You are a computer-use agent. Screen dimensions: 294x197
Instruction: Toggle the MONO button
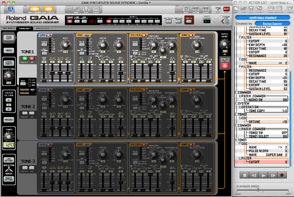click(x=9, y=50)
